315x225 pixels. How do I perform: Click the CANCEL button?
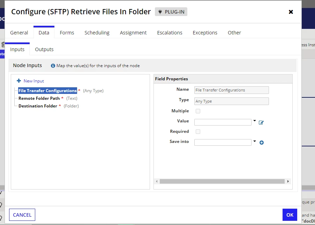tap(22, 215)
